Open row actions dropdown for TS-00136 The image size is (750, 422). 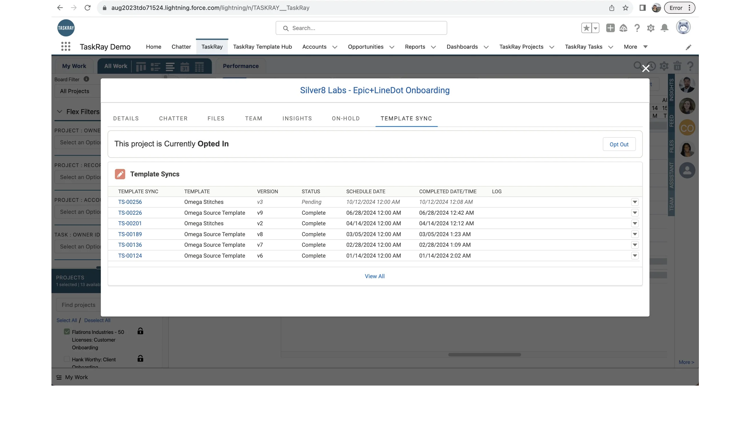coord(635,245)
